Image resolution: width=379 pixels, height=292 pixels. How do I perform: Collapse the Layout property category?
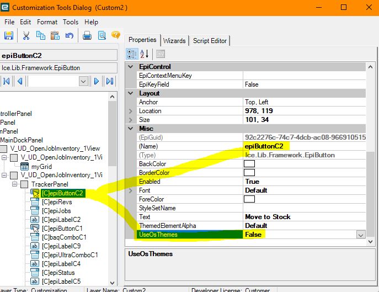coord(131,93)
